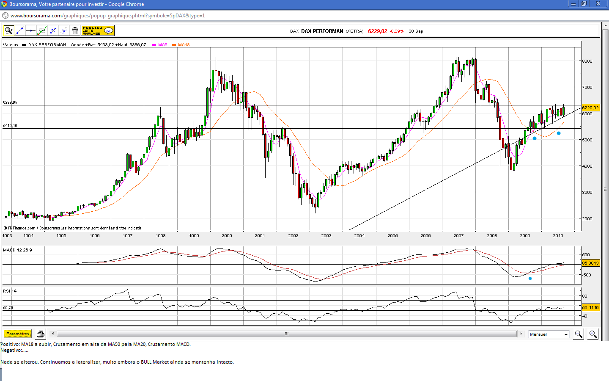Click the 30 Sep date text
This screenshot has height=381, width=609.
pos(416,31)
